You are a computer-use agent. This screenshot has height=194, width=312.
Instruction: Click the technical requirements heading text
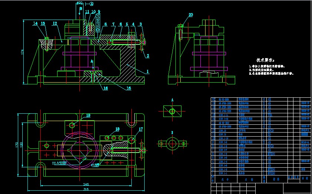(x=265, y=60)
